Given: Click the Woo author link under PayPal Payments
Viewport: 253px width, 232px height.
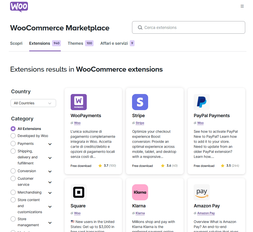Looking at the screenshot, I should (200, 123).
